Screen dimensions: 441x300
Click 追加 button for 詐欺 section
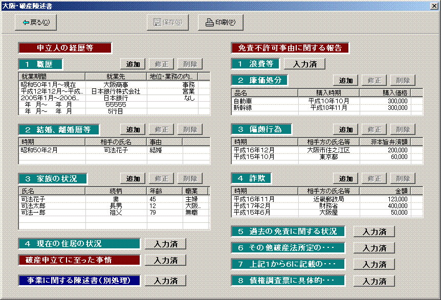click(x=346, y=179)
